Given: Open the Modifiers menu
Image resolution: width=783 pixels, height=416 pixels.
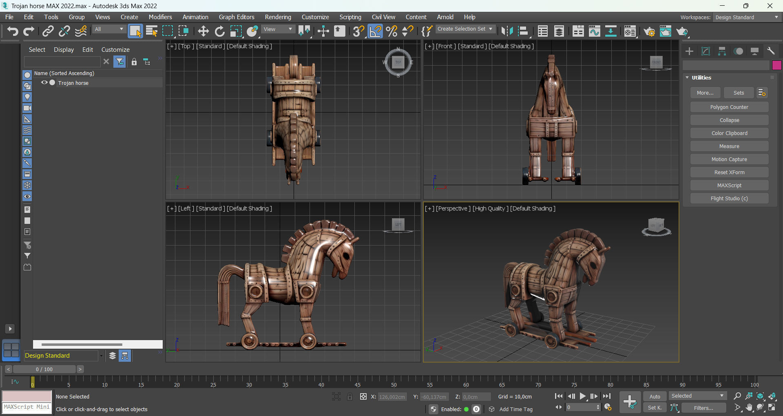Looking at the screenshot, I should (160, 17).
